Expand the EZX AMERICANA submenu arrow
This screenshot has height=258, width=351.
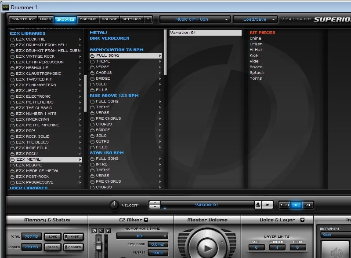coord(80,119)
